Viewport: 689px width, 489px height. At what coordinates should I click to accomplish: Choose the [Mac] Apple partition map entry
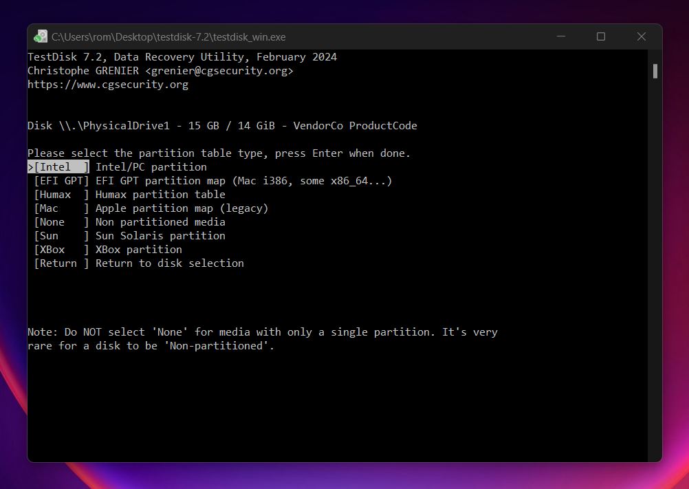pos(61,208)
